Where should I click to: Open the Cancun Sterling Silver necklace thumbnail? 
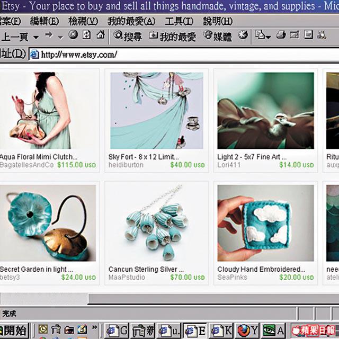coord(157,223)
